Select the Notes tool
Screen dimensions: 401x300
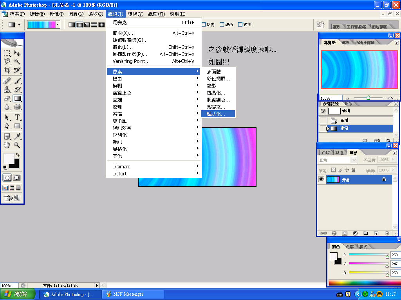point(7,136)
